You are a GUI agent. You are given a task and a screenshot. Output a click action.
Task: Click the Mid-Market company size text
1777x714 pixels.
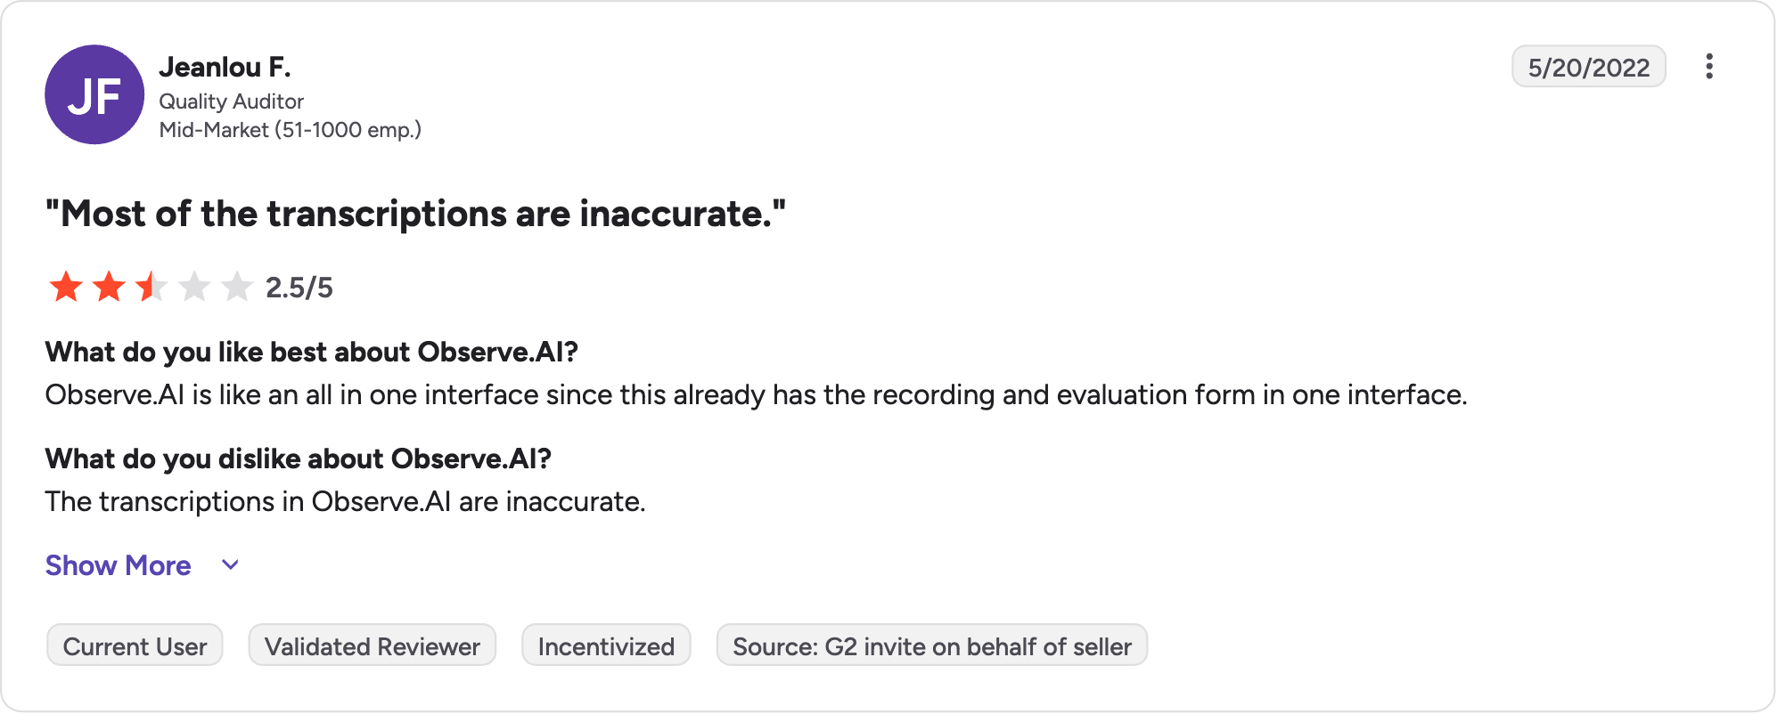[x=291, y=130]
